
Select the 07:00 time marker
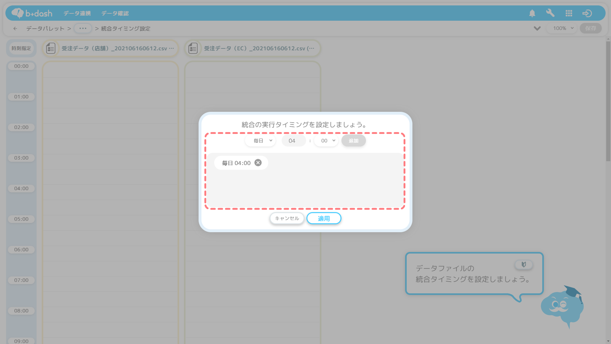(21, 280)
